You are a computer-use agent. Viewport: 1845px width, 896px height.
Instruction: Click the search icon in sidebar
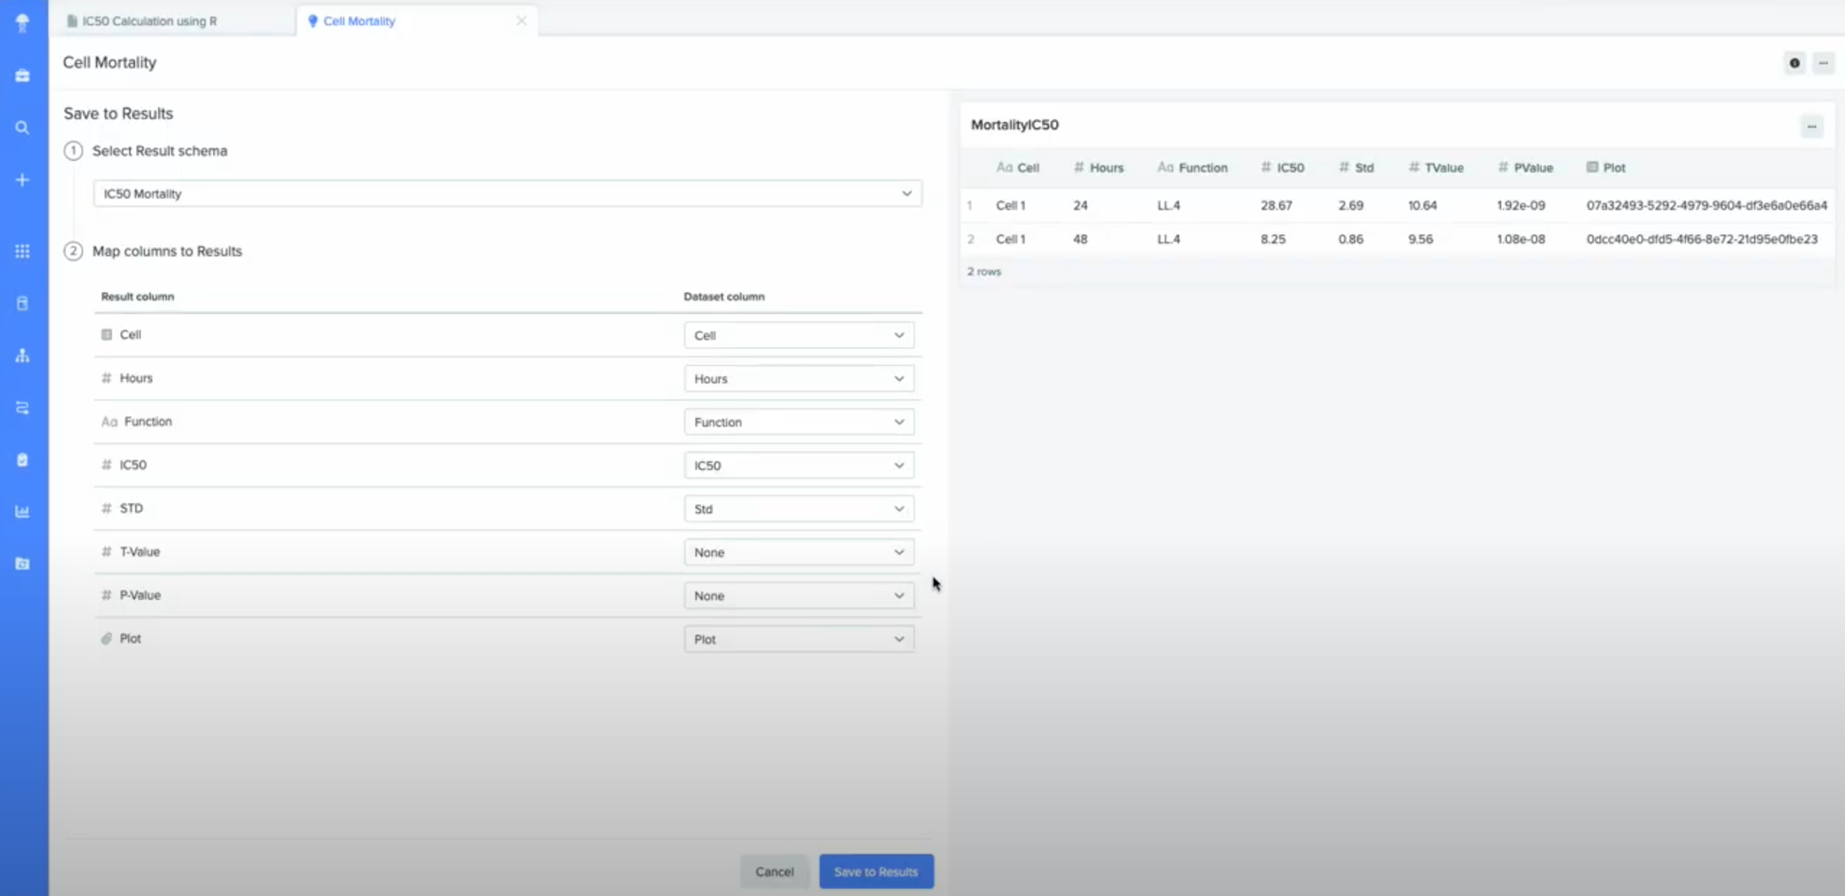point(22,128)
